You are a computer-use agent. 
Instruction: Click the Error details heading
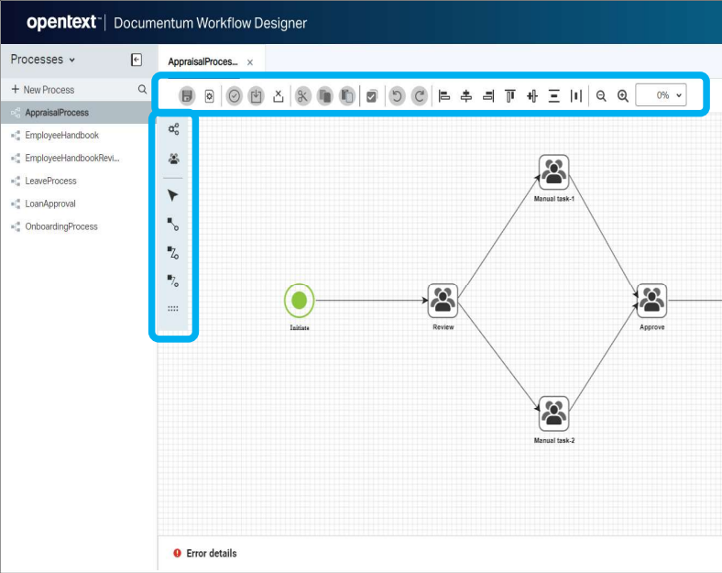(211, 554)
